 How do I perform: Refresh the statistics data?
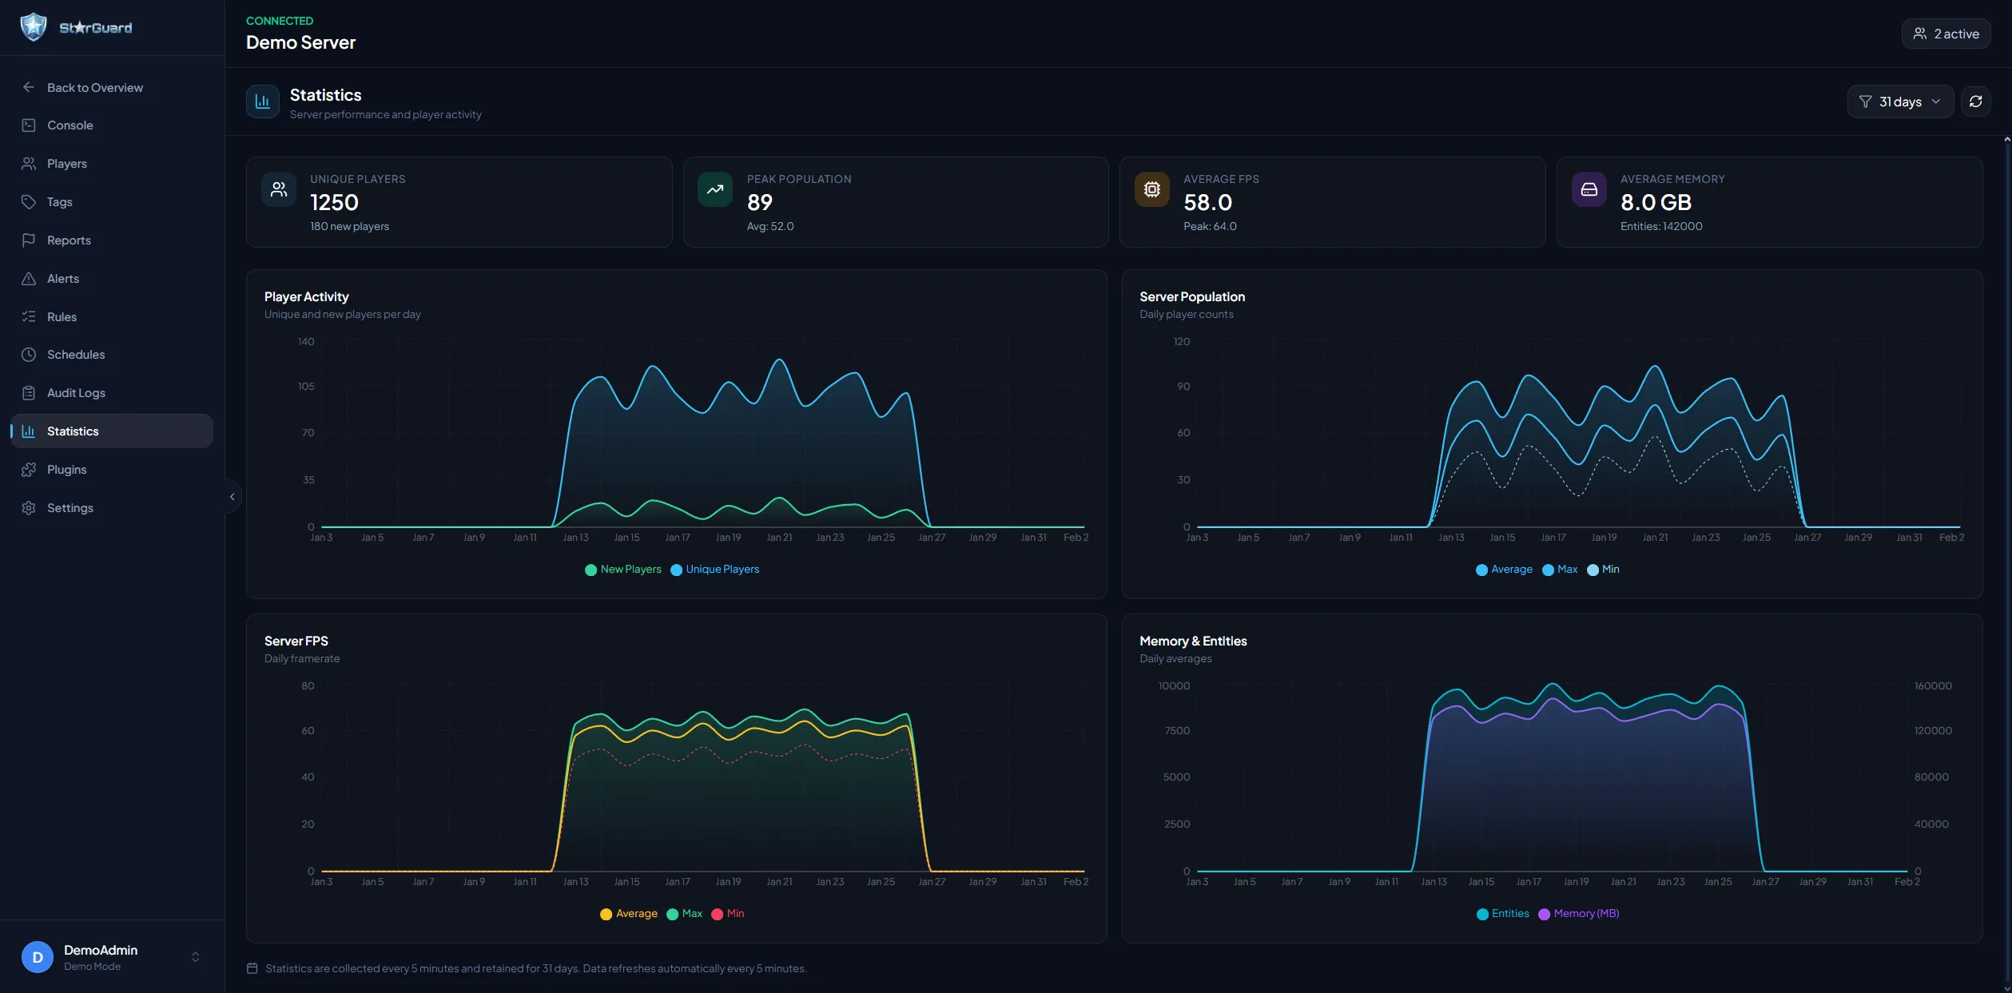tap(1976, 101)
